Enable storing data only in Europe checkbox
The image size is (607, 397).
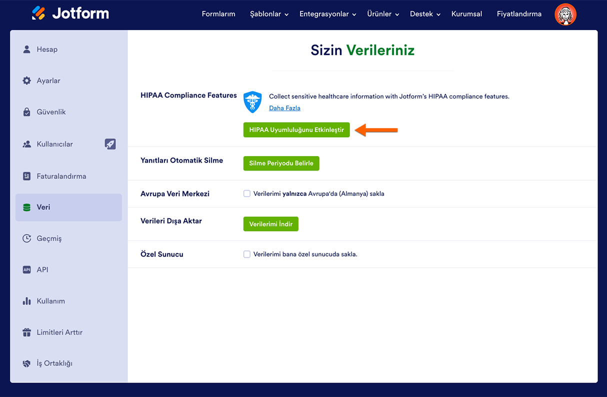[x=247, y=193]
